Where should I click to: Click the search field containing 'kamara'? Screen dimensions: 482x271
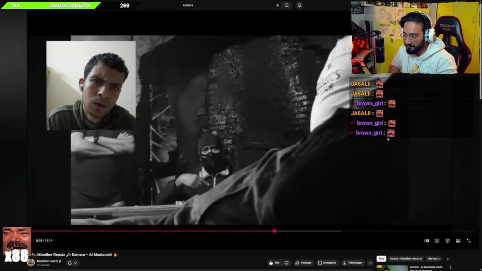pos(228,5)
